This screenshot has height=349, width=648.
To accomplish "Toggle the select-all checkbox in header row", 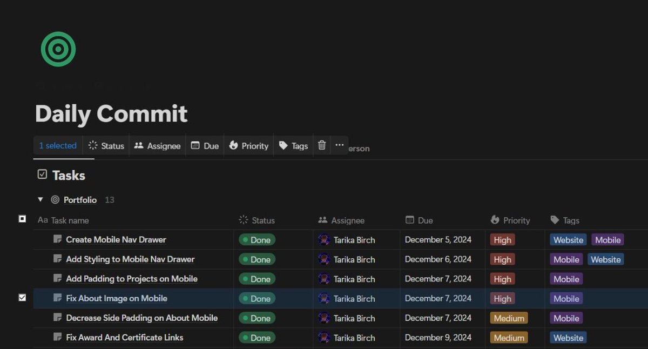I will pos(22,219).
